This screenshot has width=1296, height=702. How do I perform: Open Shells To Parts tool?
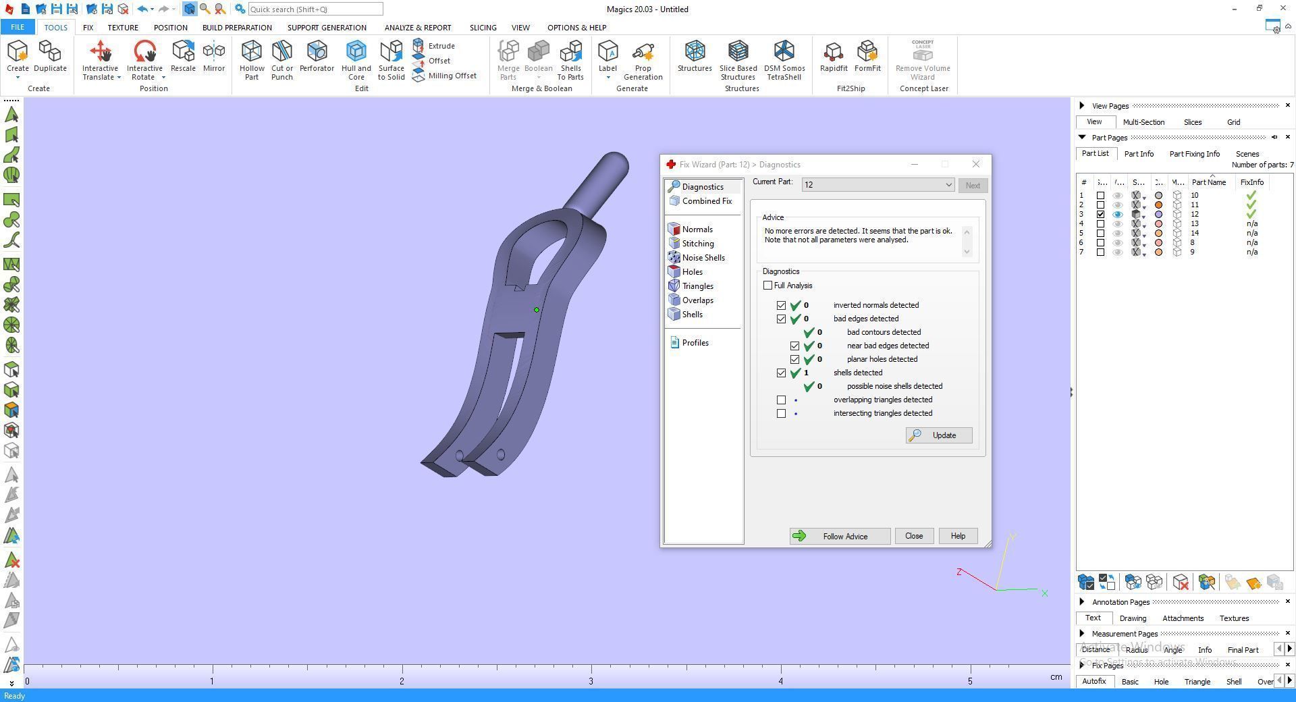click(570, 60)
